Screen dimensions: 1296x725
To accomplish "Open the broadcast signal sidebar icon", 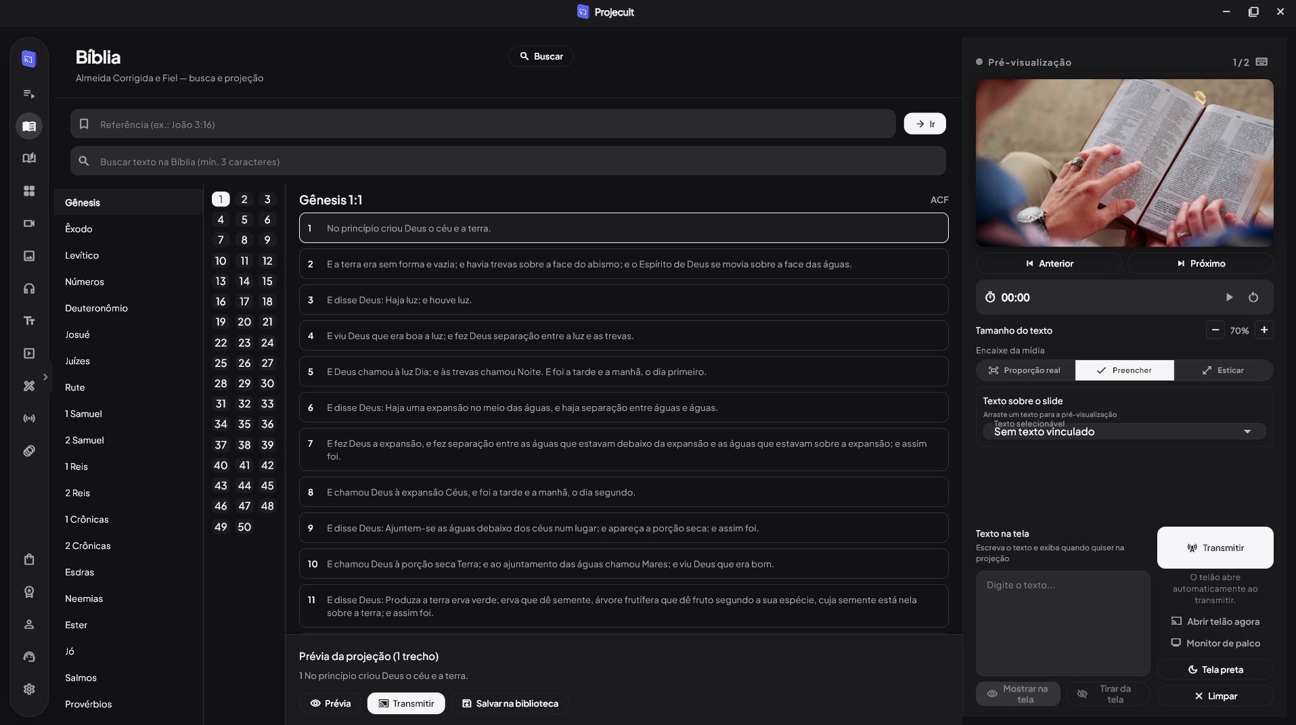I will pyautogui.click(x=29, y=418).
